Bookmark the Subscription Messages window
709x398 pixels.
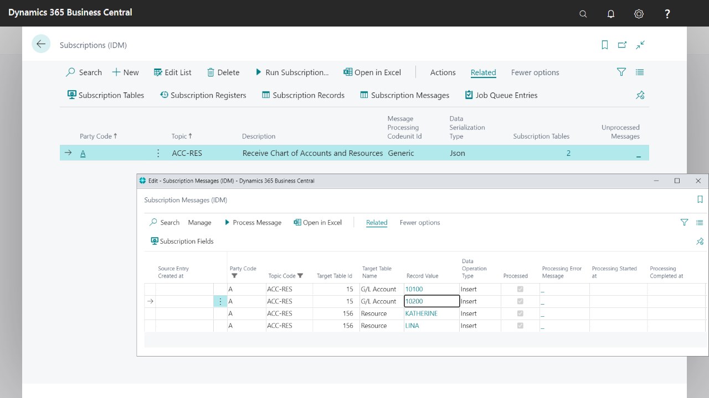[700, 200]
